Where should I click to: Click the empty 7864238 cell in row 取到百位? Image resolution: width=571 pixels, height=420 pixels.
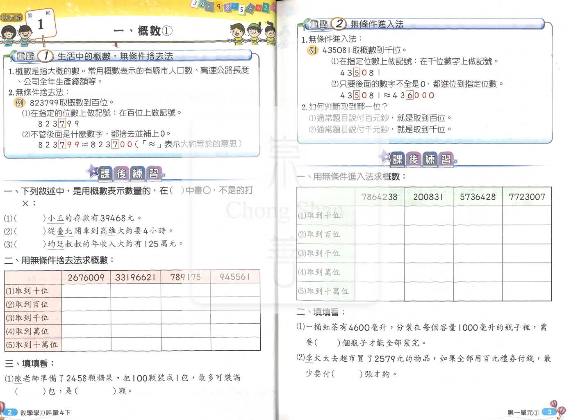[379, 235]
